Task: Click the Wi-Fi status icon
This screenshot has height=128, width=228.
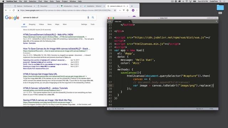Action: [x=187, y=1]
